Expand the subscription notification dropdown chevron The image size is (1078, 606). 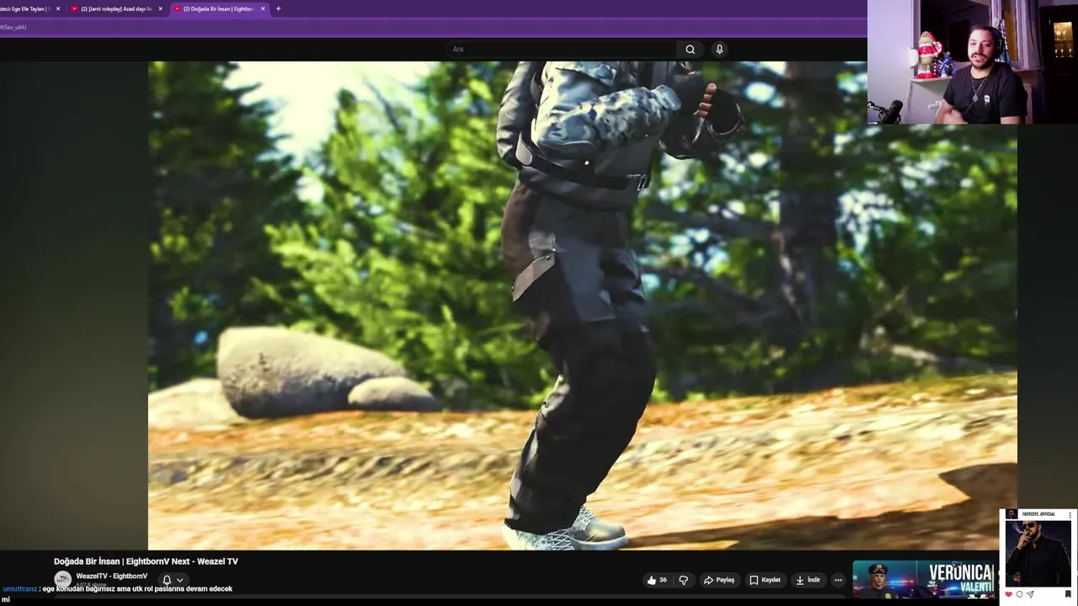tap(179, 580)
